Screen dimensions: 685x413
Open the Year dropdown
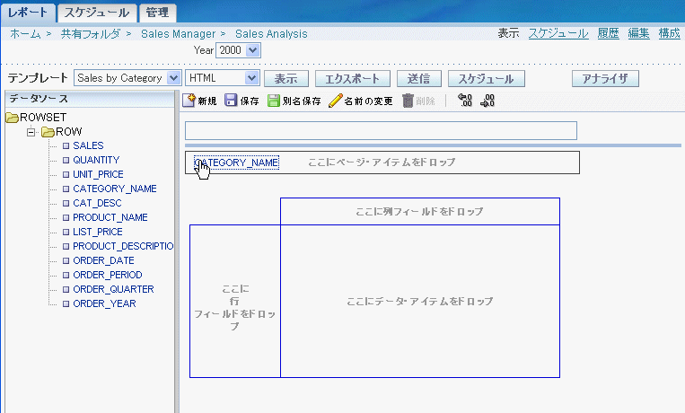tap(253, 50)
